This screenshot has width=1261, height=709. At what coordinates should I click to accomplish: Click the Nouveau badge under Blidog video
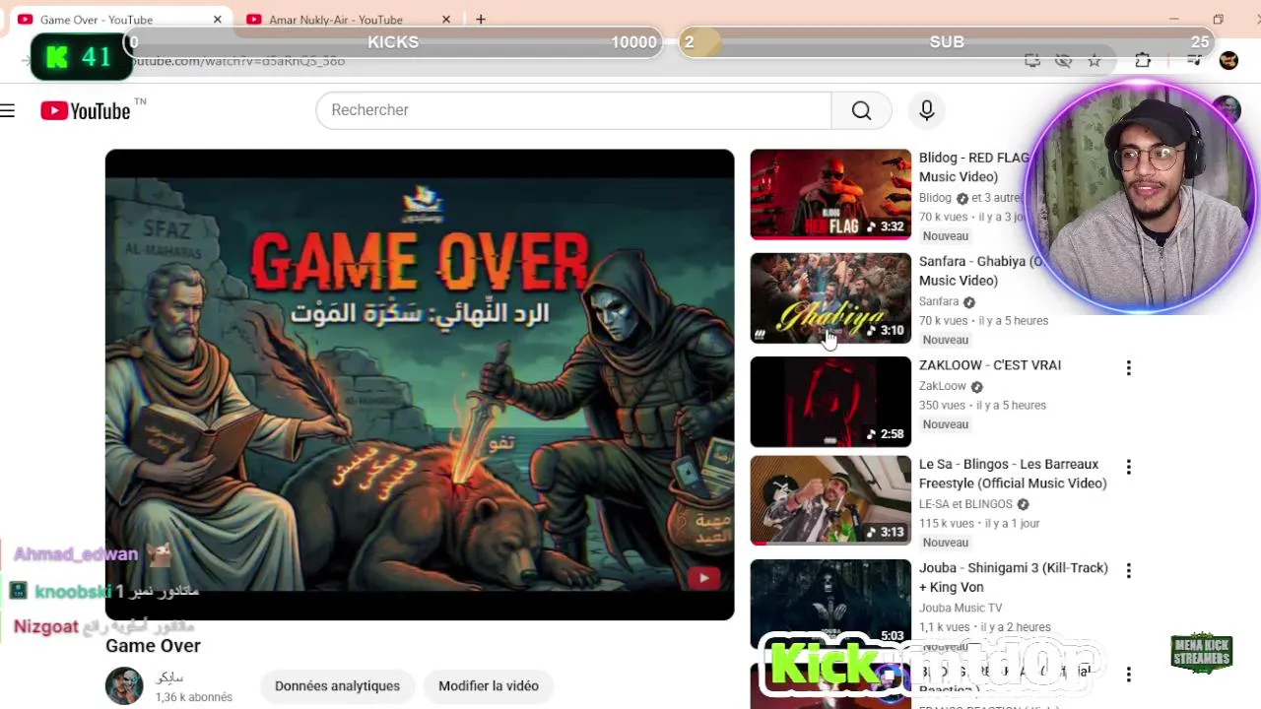coord(946,236)
